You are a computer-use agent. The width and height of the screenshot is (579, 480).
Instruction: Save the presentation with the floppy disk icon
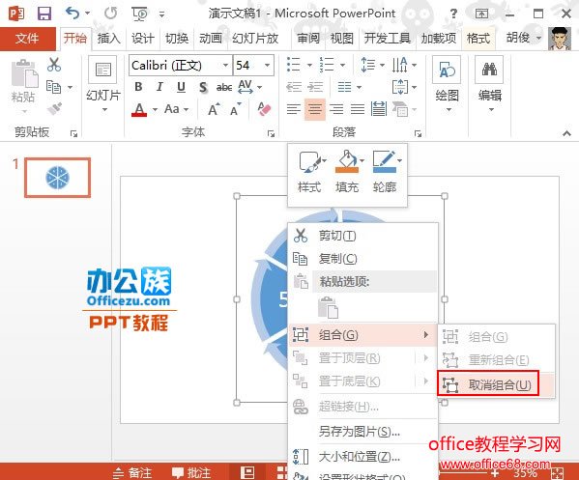44,14
